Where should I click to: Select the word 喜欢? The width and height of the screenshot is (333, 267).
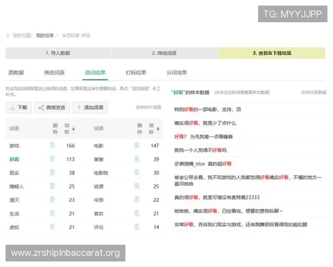(x=99, y=214)
